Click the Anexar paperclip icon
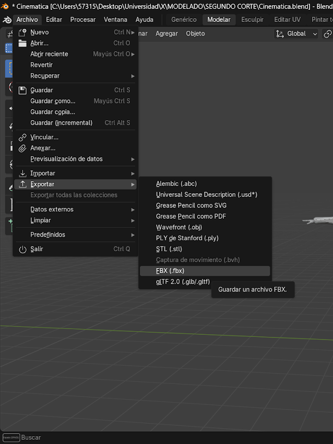Screen dimensions: 333x444 (22, 148)
